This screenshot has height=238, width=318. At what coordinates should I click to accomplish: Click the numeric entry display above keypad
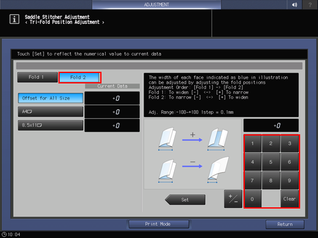point(271,126)
